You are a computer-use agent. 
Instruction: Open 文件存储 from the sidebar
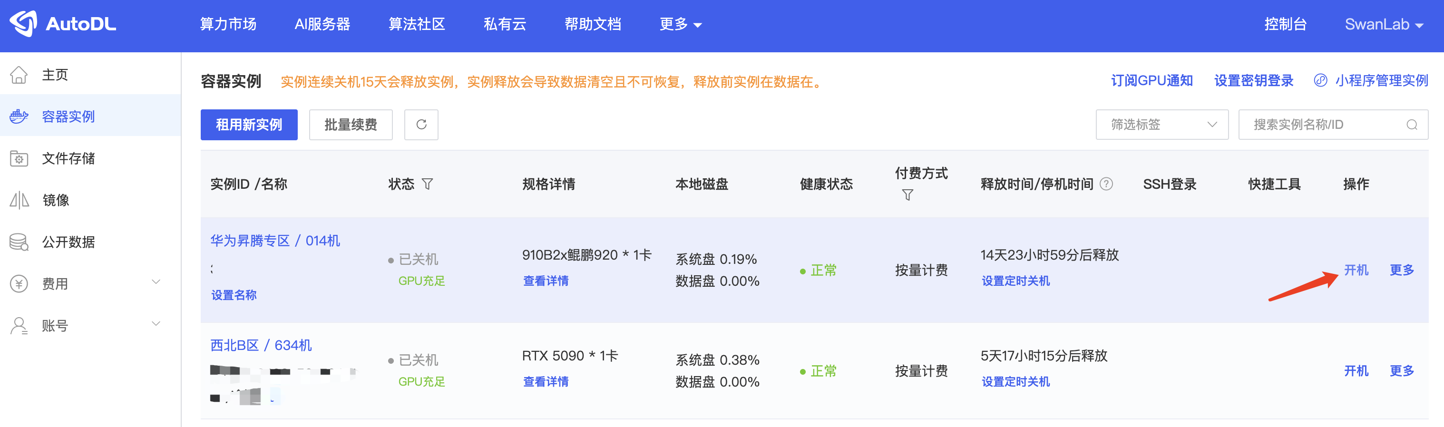(x=68, y=159)
